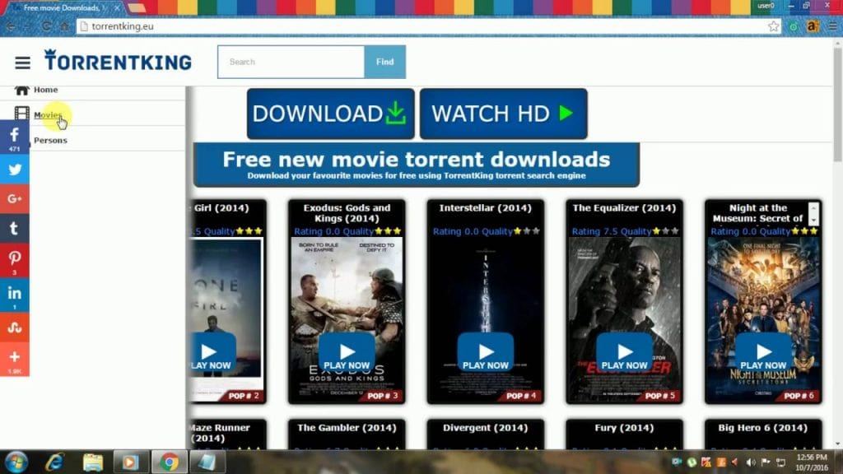Screen dimensions: 843x474
Task: Click the DOWNLOAD banner button
Action: pyautogui.click(x=331, y=114)
